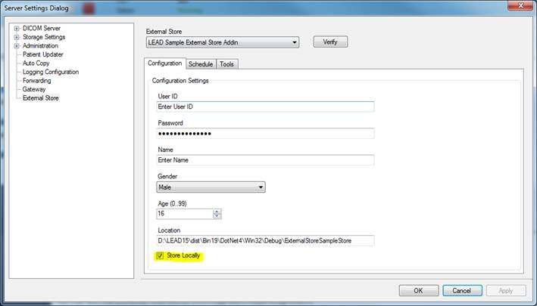Expand the Administration tree node
537x306 pixels.
pos(17,46)
